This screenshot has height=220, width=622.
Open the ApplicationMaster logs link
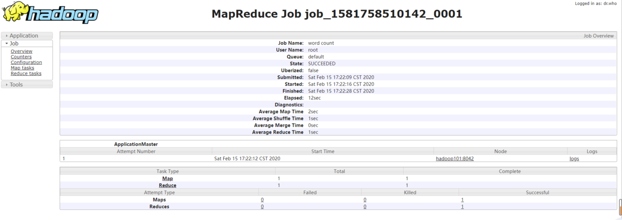(574, 159)
